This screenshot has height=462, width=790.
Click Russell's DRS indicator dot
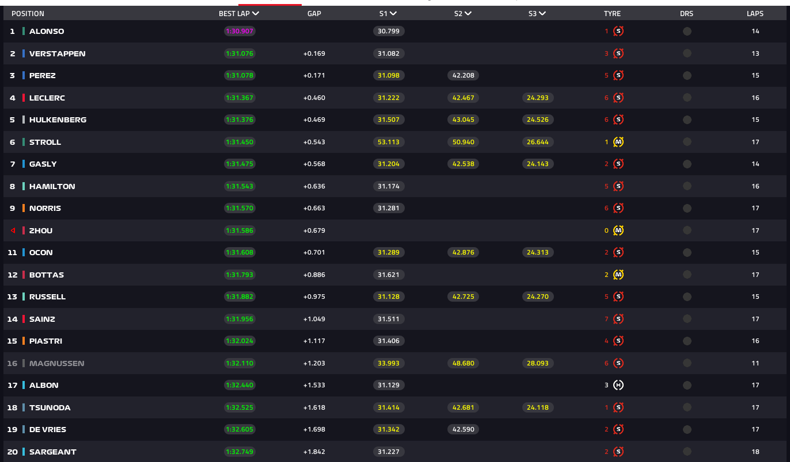tap(687, 297)
